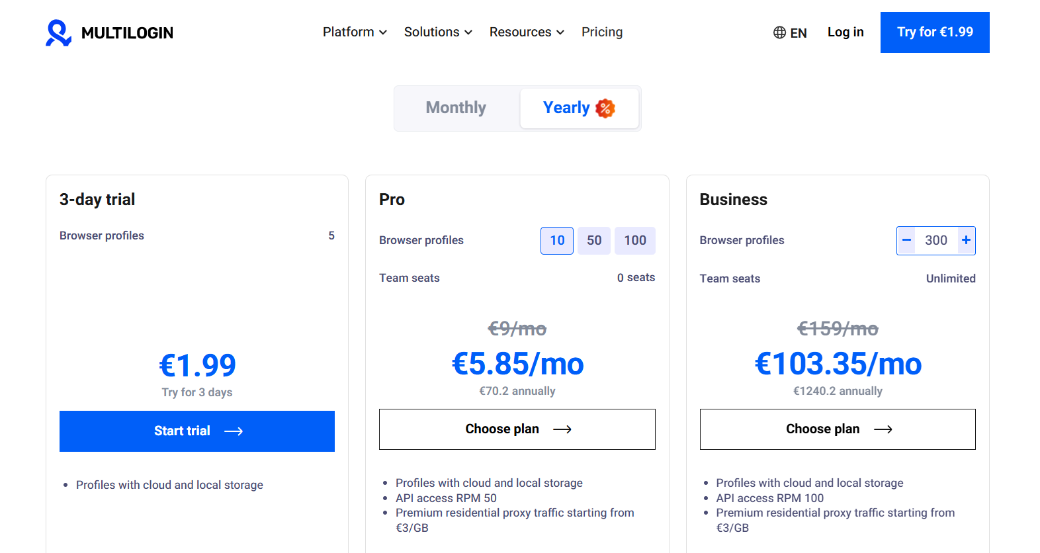This screenshot has width=1040, height=553.
Task: Expand the Resources dropdown menu
Action: 527,32
